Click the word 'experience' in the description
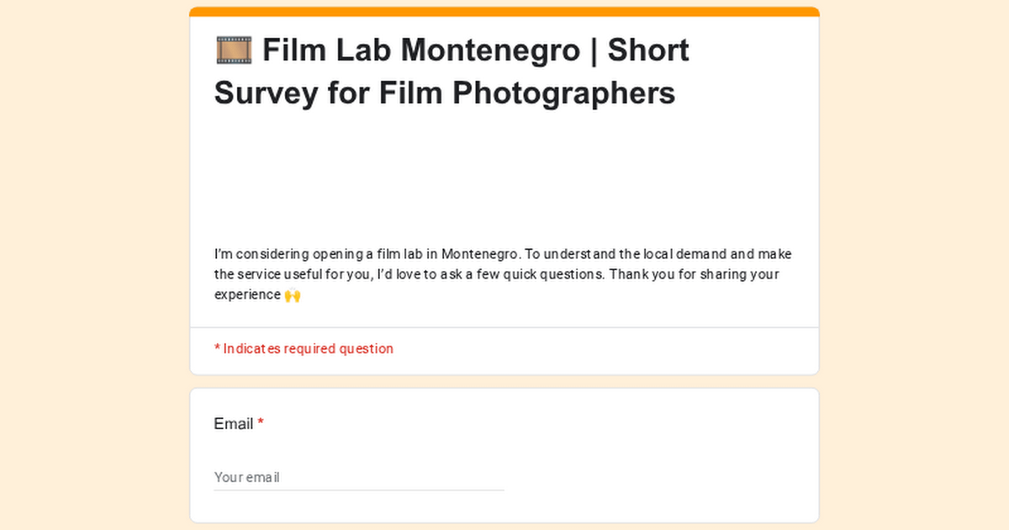Screen dimensions: 1009x530 click(247, 294)
